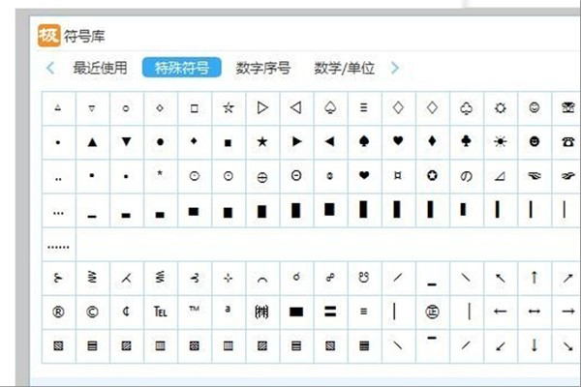This screenshot has width=581, height=387.
Task: Insert the up arrow ↑ symbol
Action: 535,278
